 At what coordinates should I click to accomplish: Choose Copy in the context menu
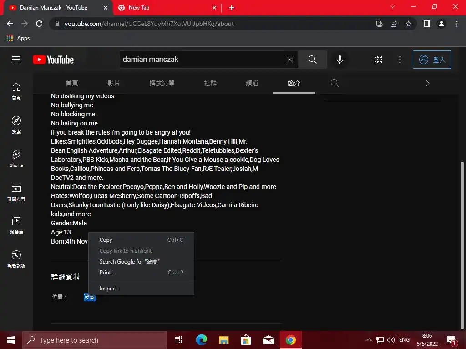coord(141,240)
